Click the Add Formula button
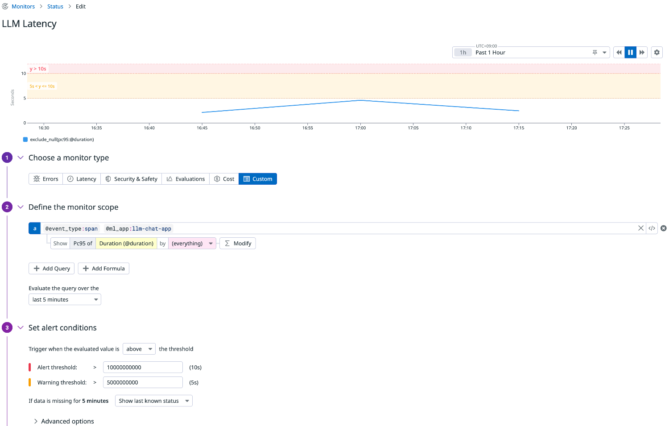The width and height of the screenshot is (669, 426). [x=103, y=269]
